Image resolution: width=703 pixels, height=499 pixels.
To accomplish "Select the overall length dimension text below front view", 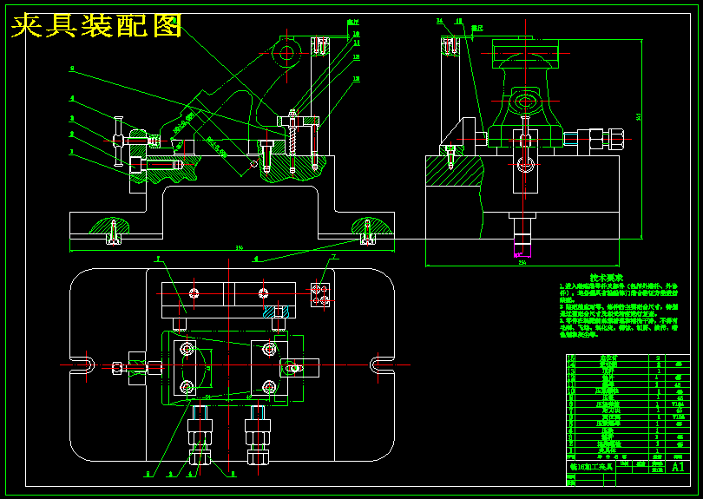I will pyautogui.click(x=240, y=247).
